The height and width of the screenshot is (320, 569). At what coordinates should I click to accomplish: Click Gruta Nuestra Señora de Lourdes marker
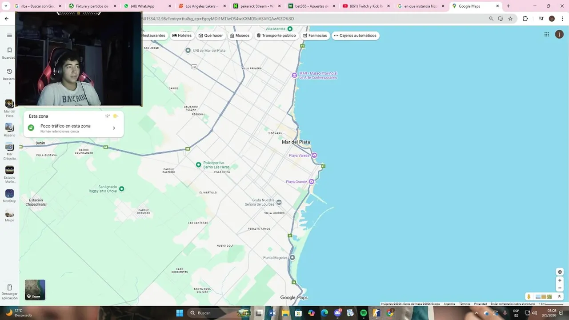279,202
